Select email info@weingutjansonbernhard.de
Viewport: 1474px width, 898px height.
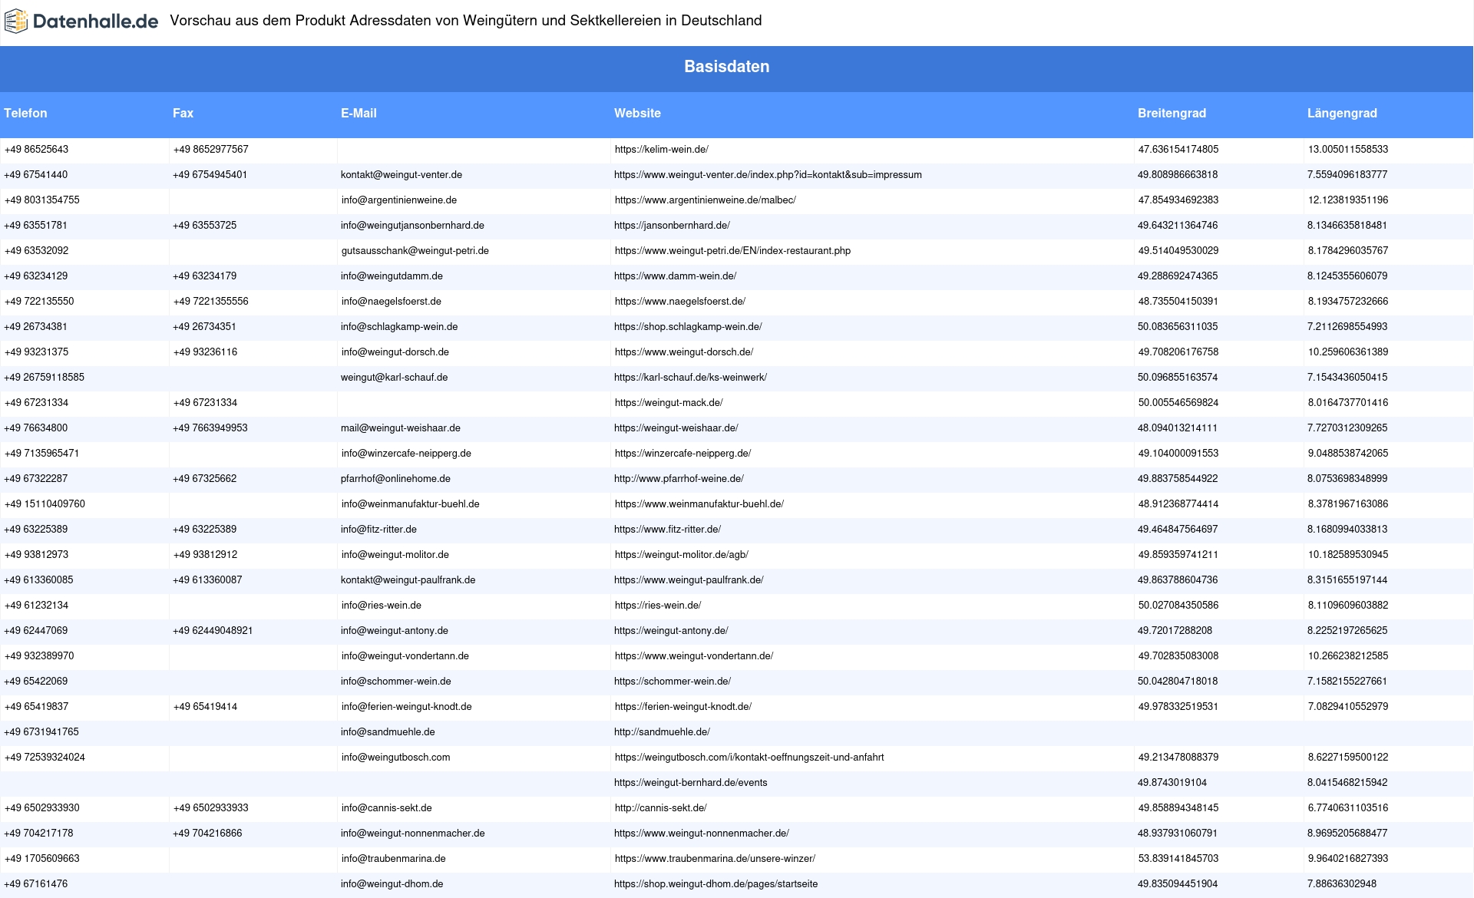tap(412, 226)
